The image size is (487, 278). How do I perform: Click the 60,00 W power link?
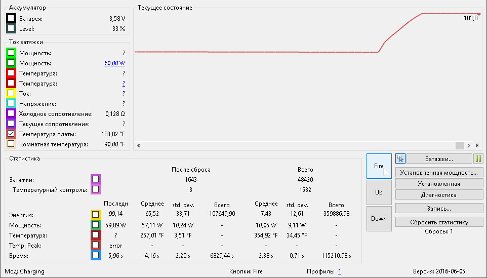click(x=114, y=63)
